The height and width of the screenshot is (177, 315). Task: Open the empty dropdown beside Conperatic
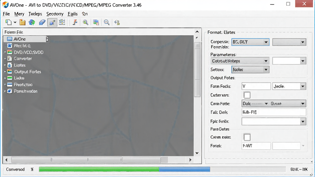point(289,42)
